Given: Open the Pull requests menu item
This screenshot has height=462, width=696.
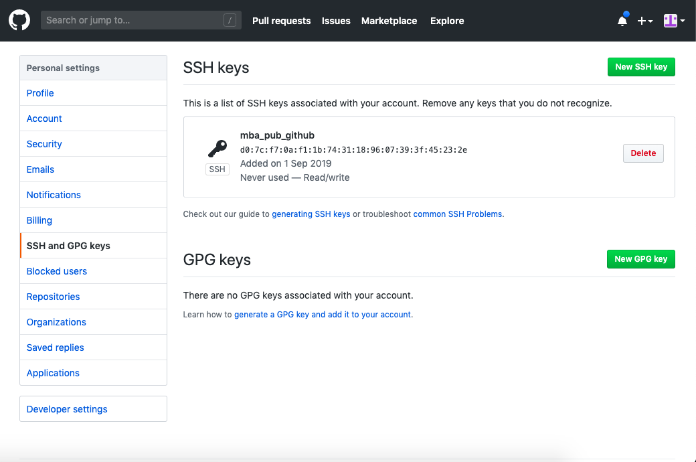Looking at the screenshot, I should point(281,21).
